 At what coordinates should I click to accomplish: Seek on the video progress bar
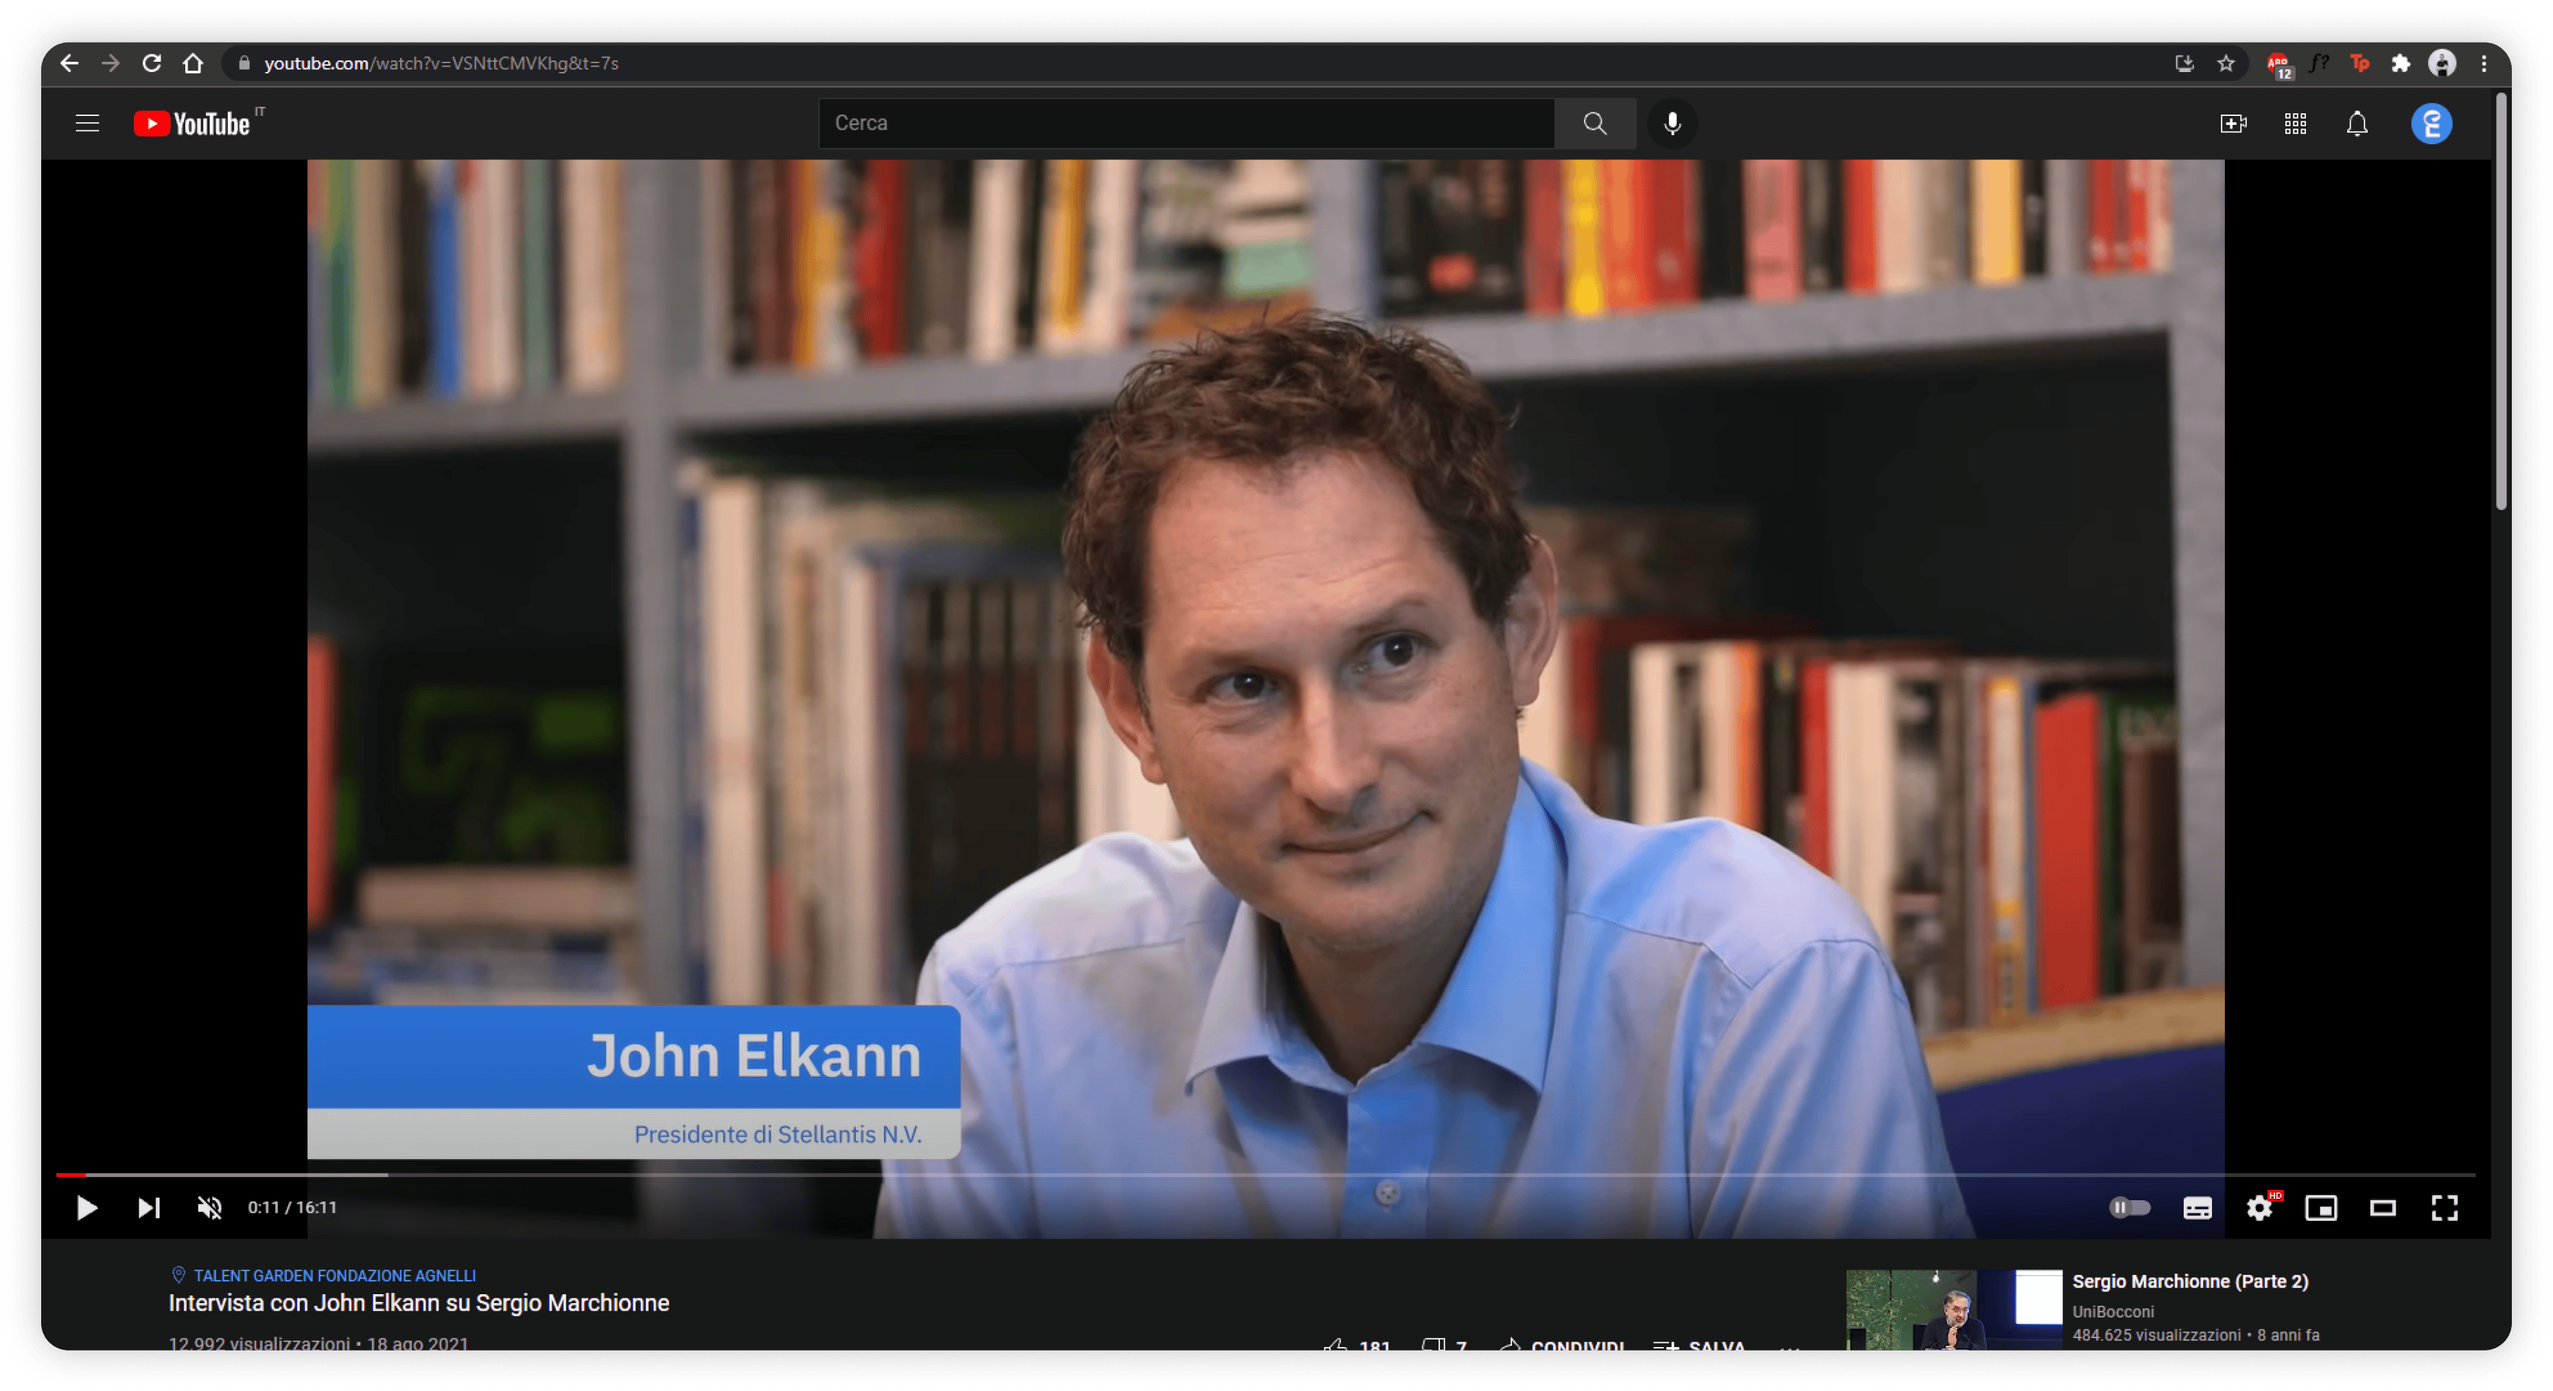coord(1265,1174)
